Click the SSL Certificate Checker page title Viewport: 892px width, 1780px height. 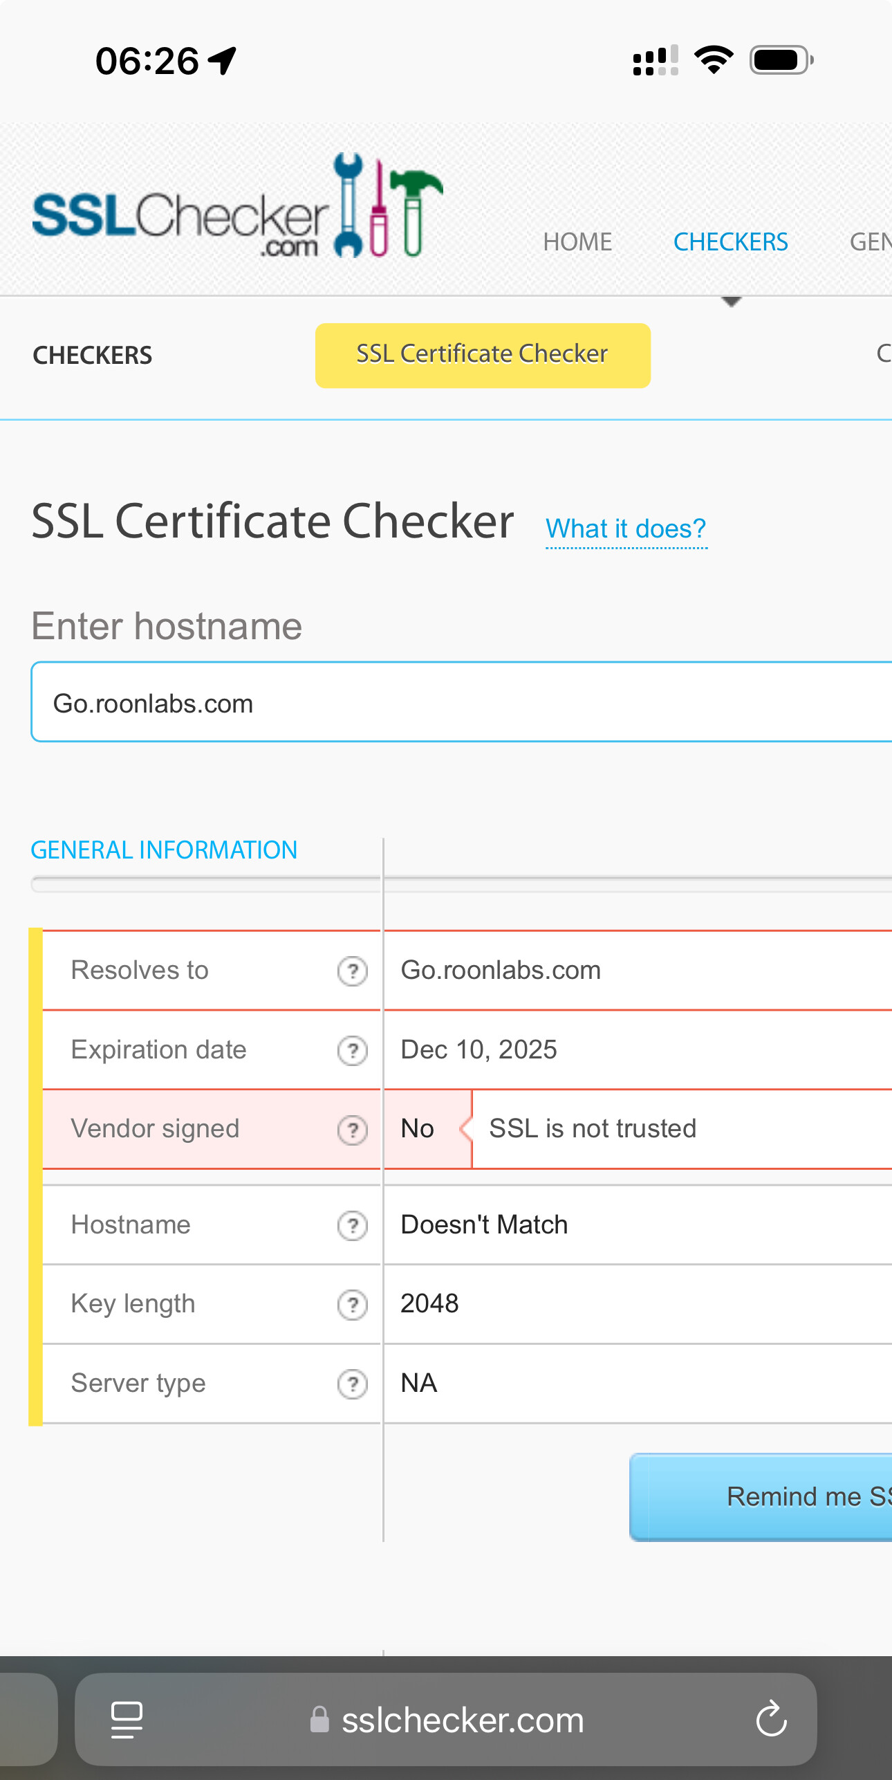tap(272, 522)
